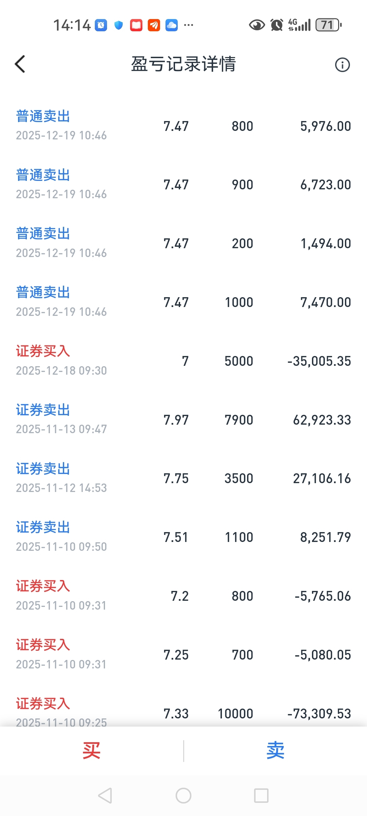
Task: Open the info circle icon
Action: click(x=342, y=65)
